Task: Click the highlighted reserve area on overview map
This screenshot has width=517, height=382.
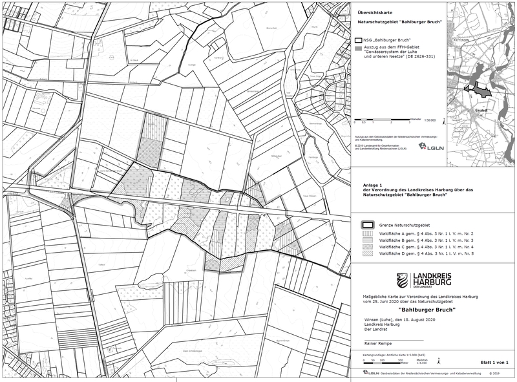Action: [479, 90]
